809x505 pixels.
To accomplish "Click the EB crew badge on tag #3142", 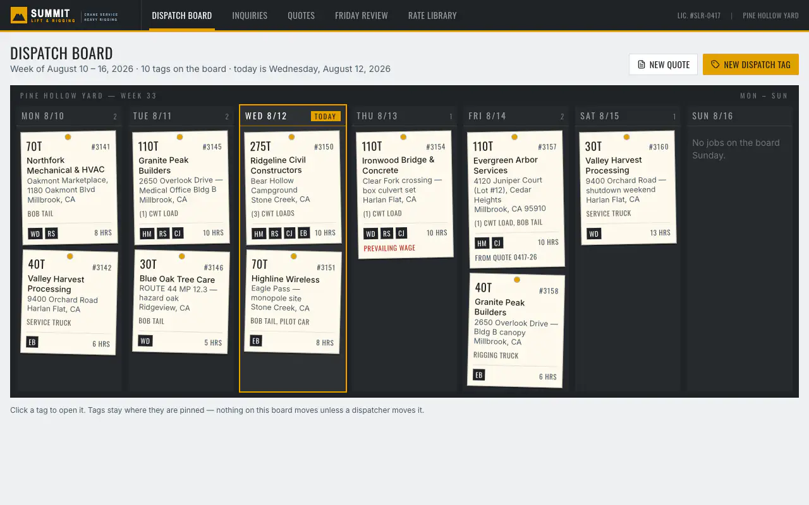I will click(x=32, y=342).
